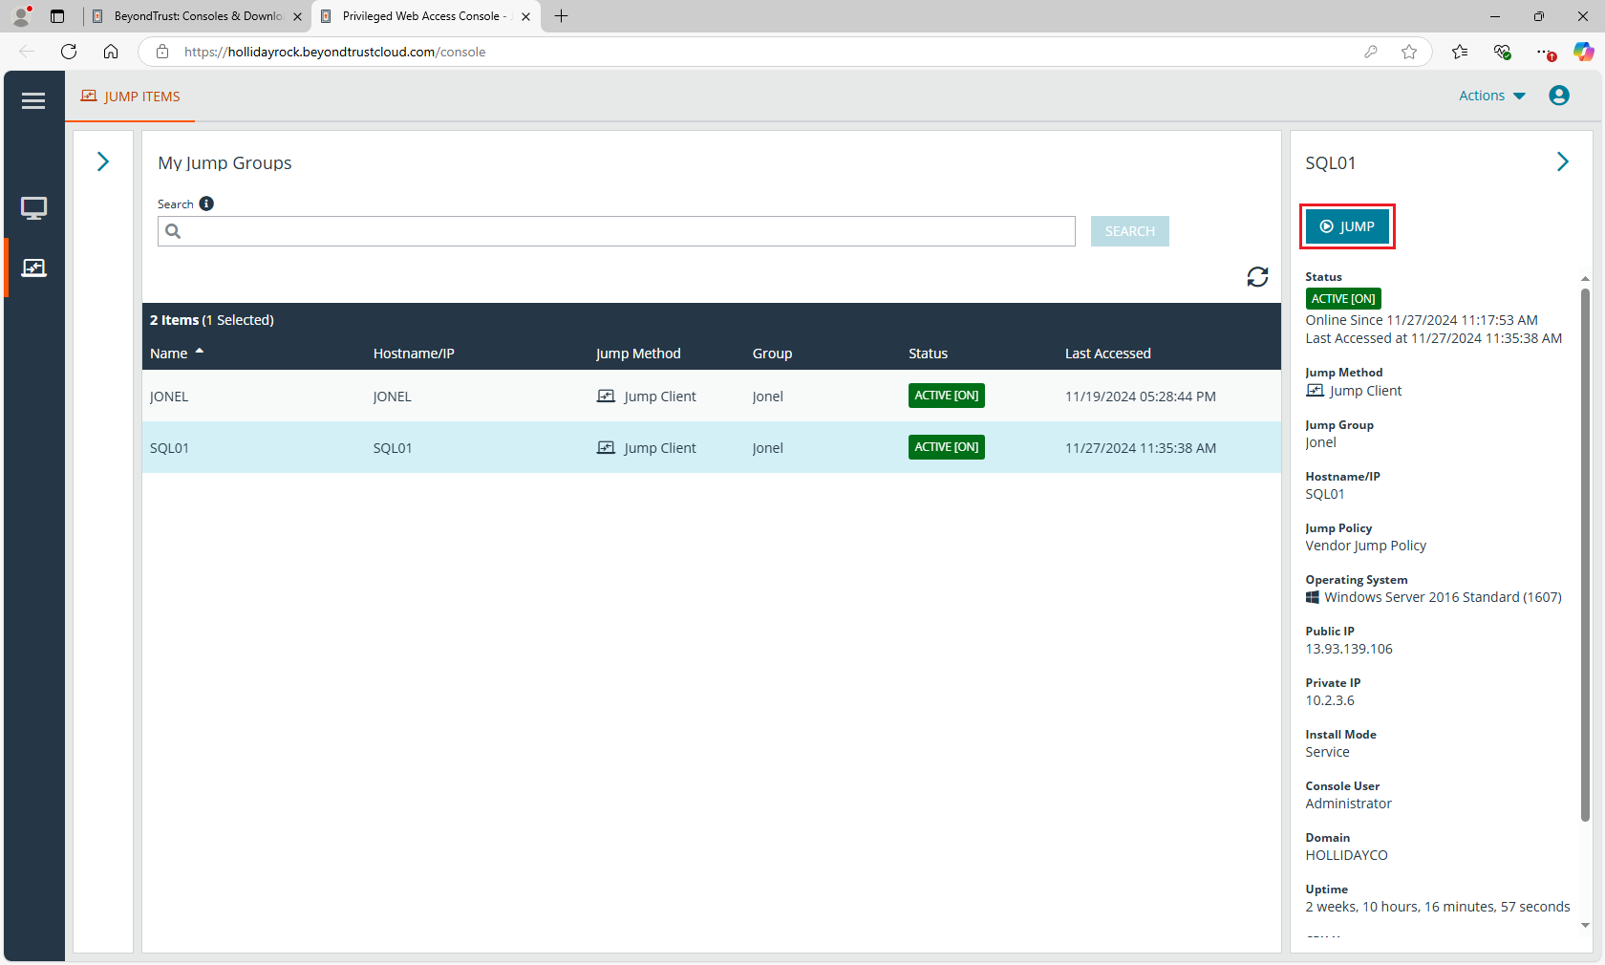Viewport: 1605px width, 965px height.
Task: Expand the left jump groups panel
Action: 103,161
